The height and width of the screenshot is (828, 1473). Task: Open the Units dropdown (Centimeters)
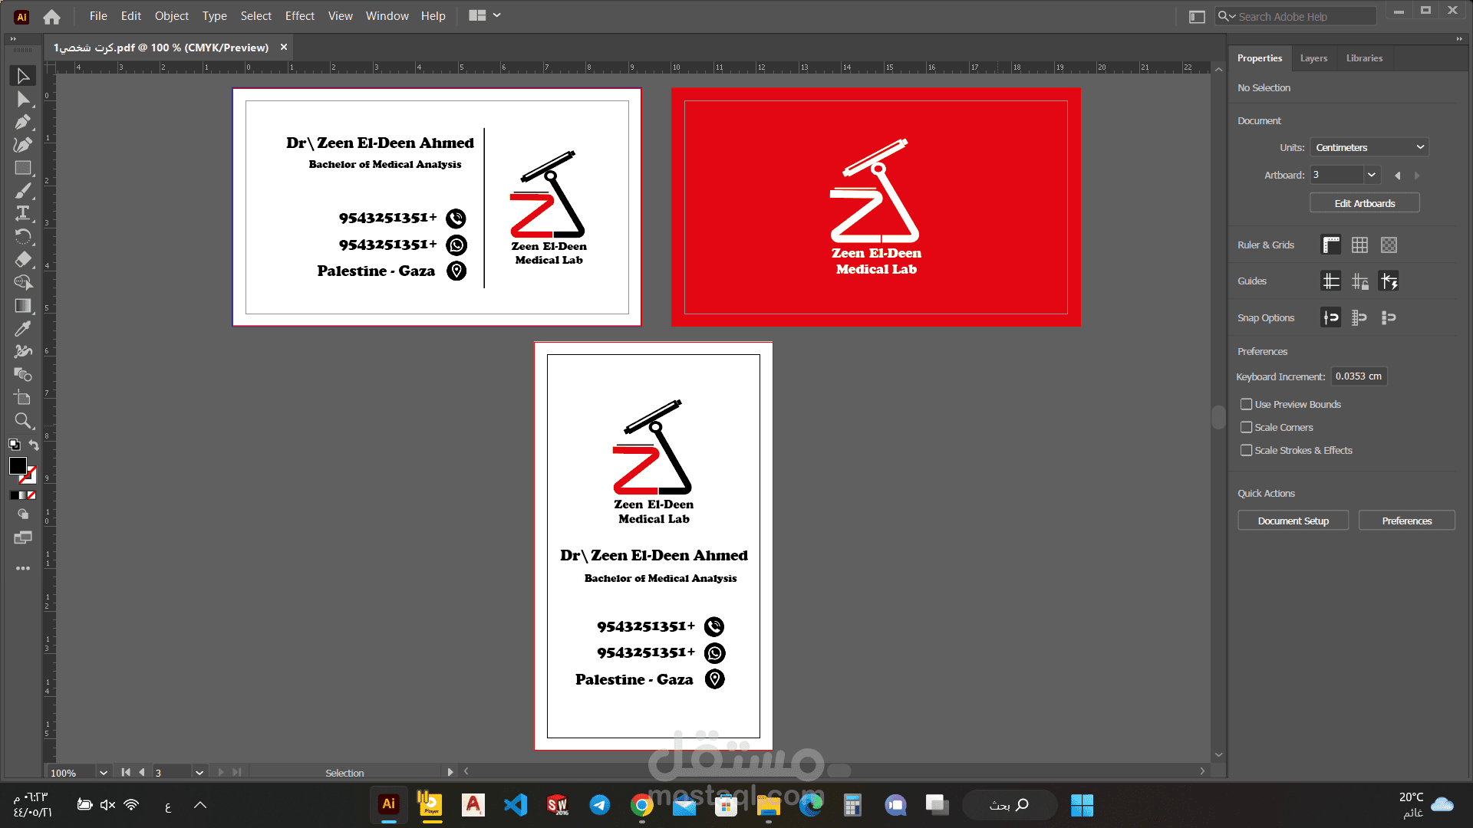(x=1369, y=147)
